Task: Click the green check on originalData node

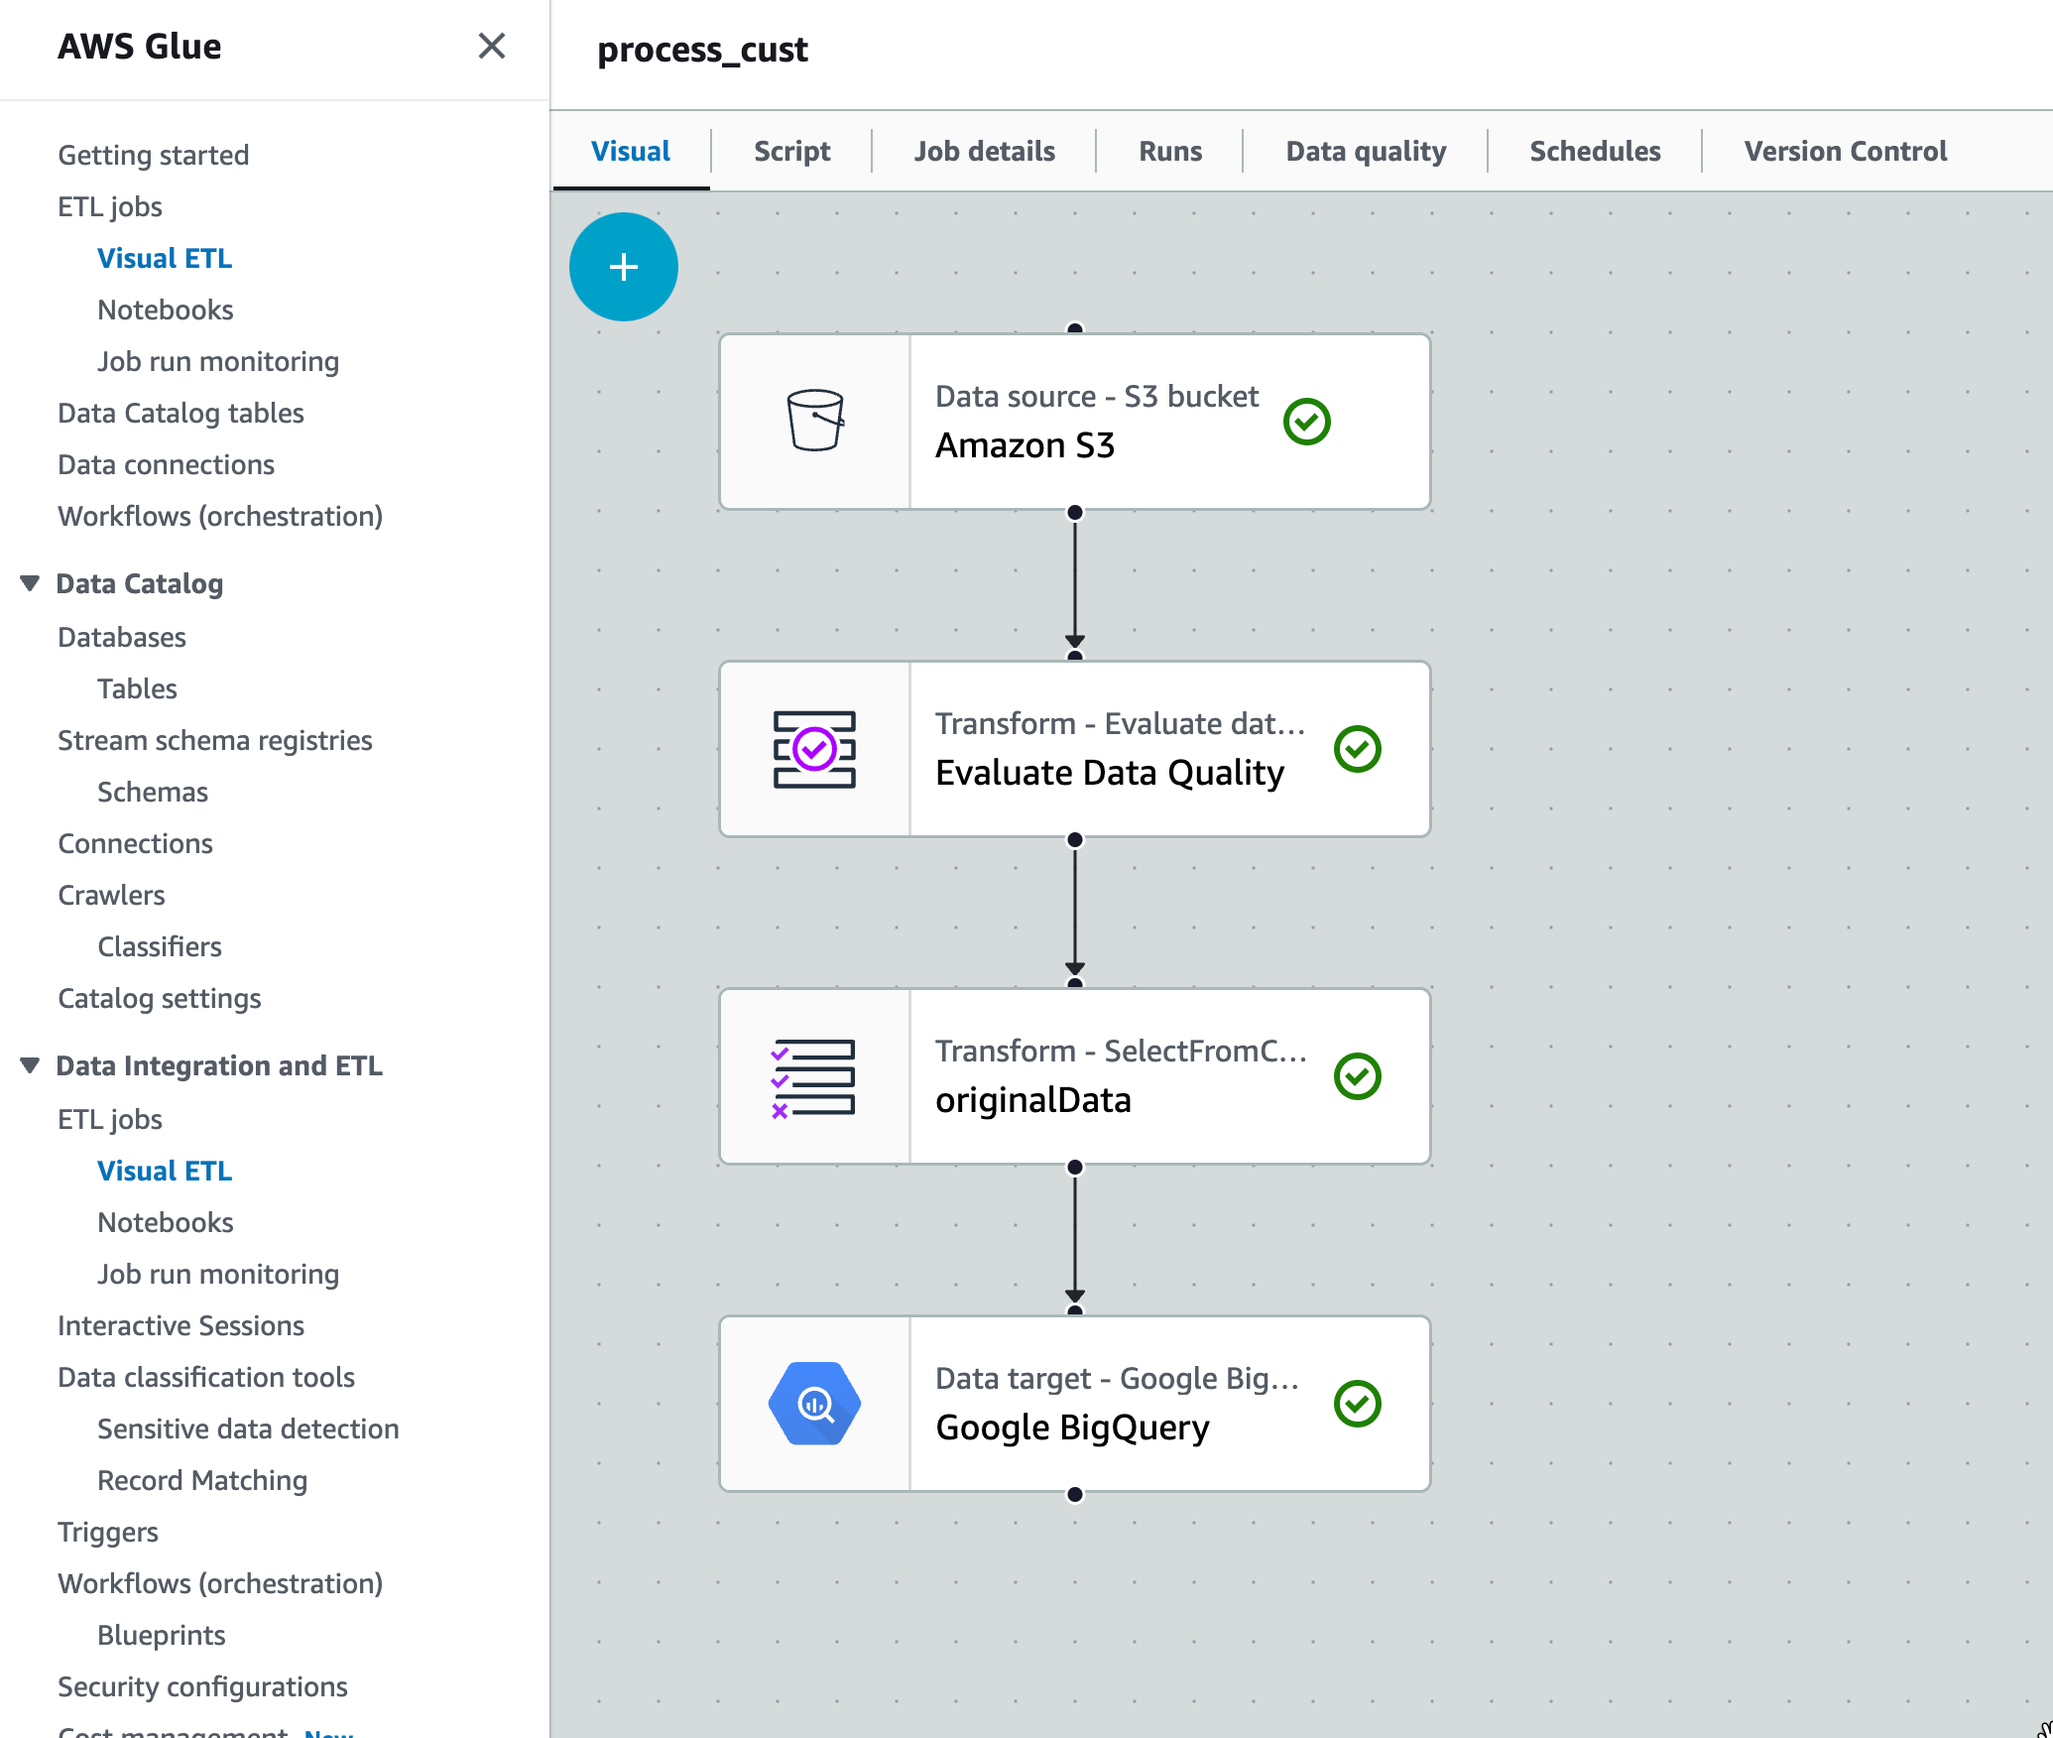Action: click(1357, 1076)
